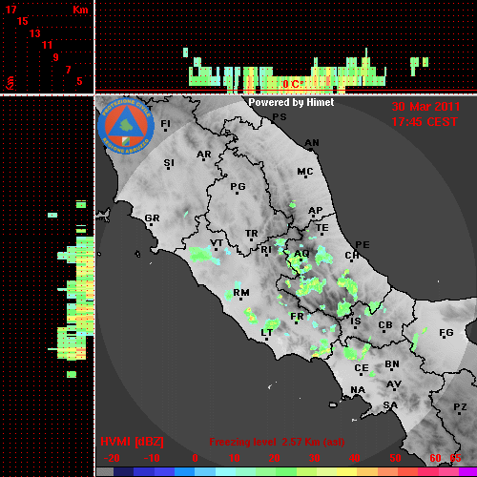Click the 17:45 CEST time label
Viewport: 477px width, 477px height.
click(x=425, y=122)
